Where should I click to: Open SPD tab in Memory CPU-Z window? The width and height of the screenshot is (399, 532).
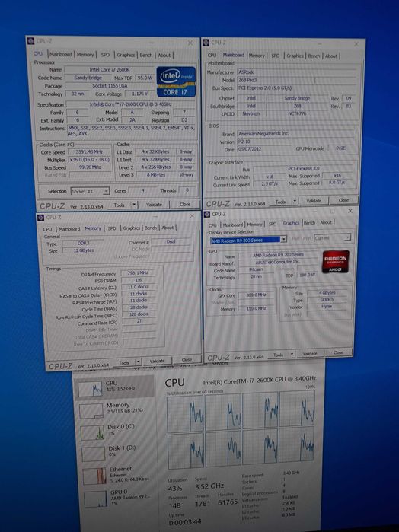[x=112, y=228]
